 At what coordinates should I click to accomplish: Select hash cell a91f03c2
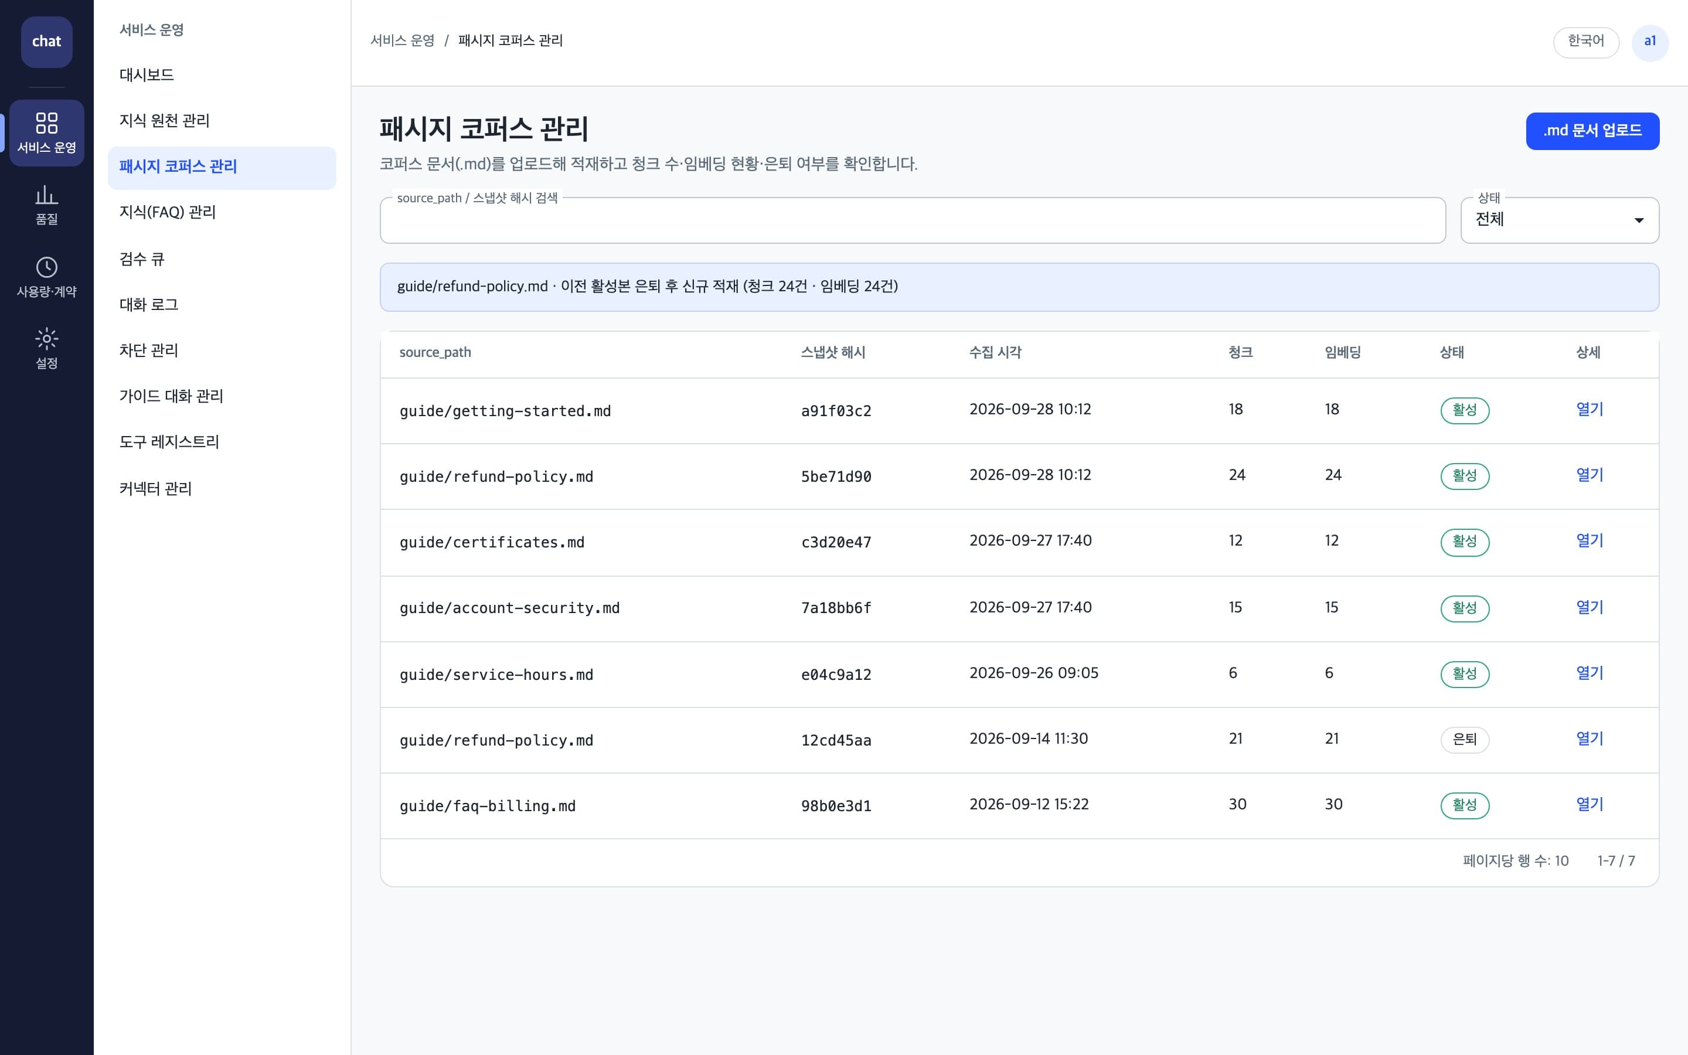(836, 411)
